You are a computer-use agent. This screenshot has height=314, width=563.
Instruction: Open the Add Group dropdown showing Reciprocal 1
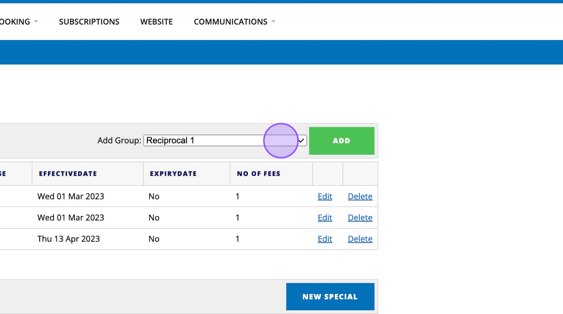(225, 140)
